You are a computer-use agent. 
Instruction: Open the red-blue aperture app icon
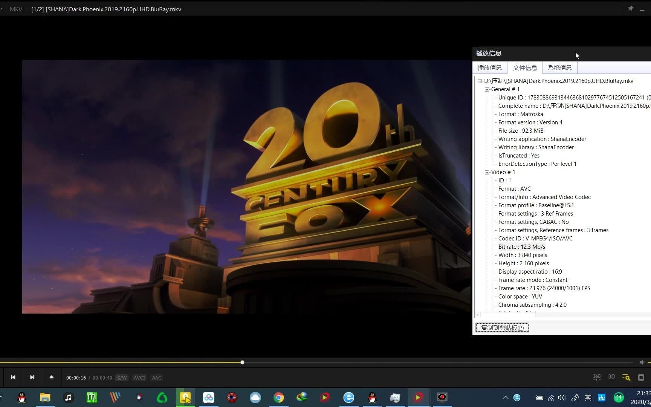tap(232, 398)
